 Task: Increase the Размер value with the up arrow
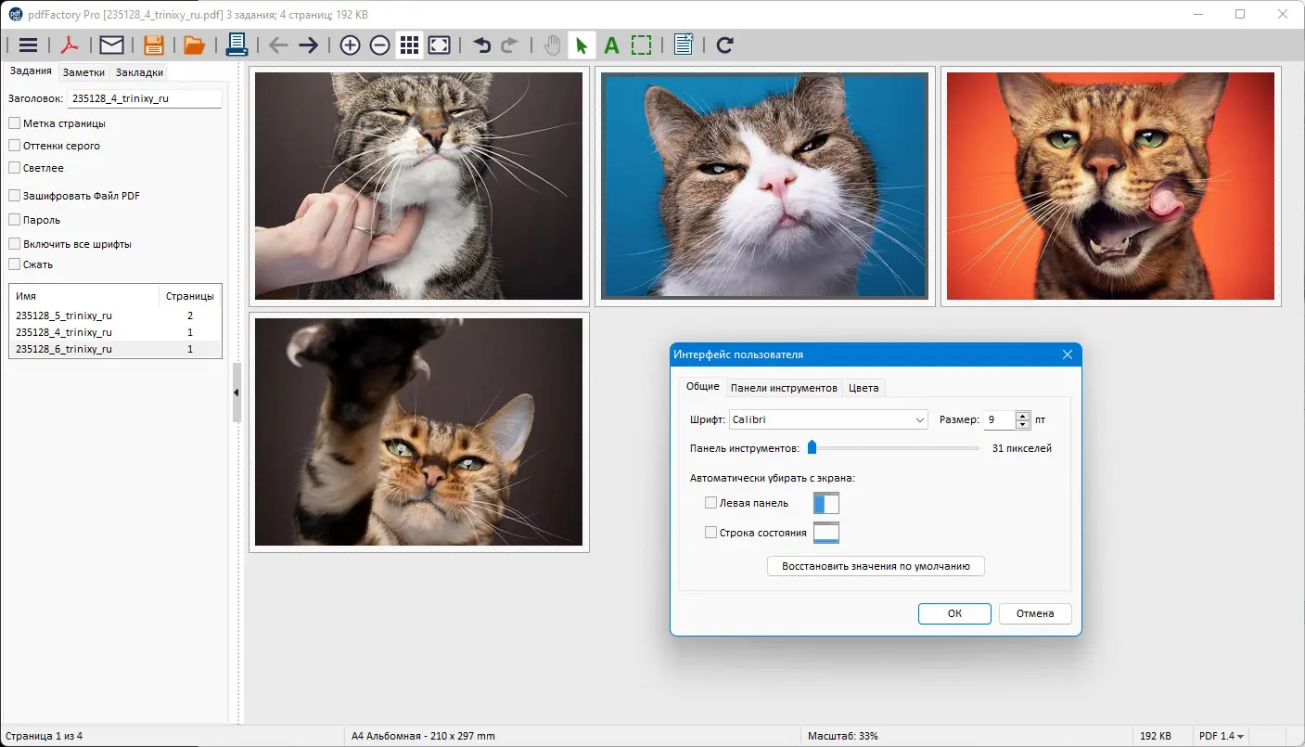point(1023,416)
